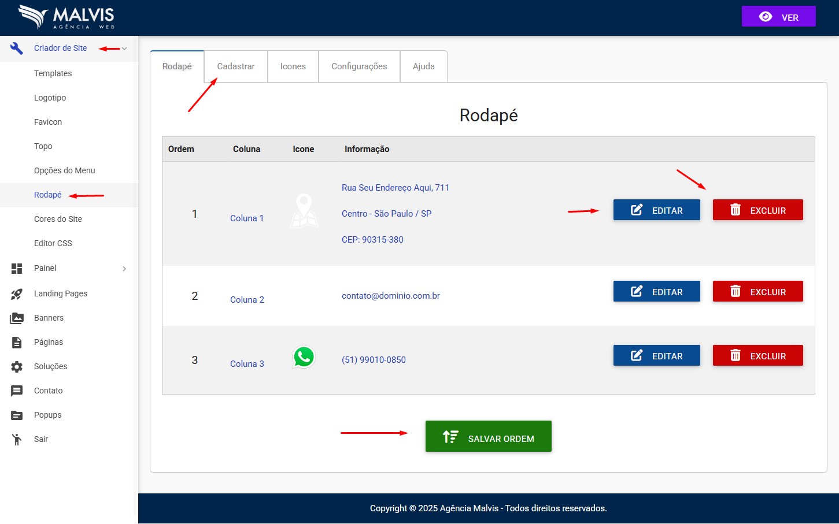Click the wrench icon beside Criador de Site
The height and width of the screenshot is (524, 839).
pos(17,49)
